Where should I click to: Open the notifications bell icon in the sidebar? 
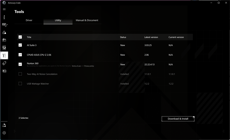click(4, 125)
